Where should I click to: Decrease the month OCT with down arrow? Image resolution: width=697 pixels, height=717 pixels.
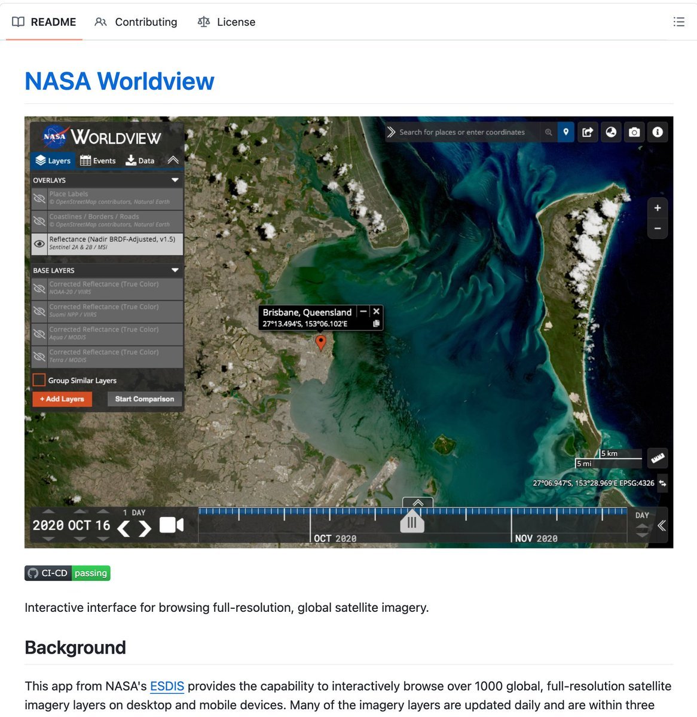[80, 539]
